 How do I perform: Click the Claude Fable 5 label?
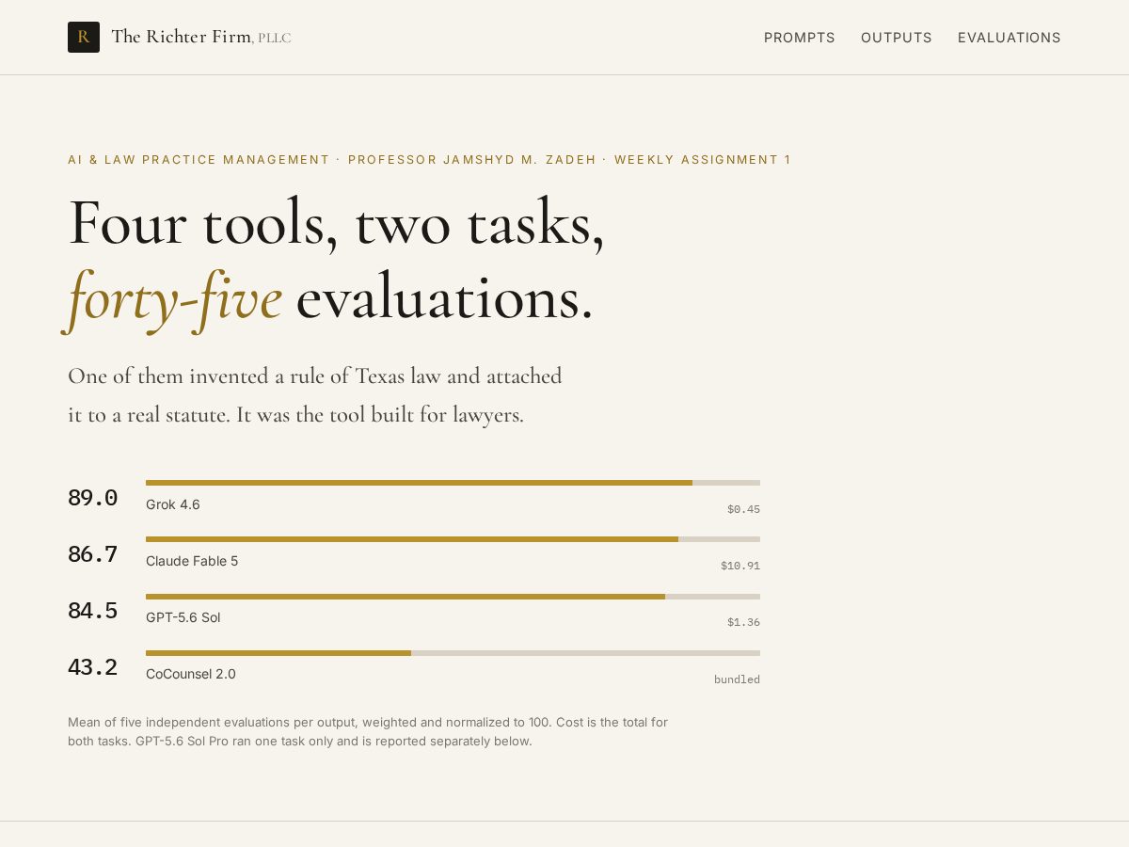pos(192,561)
